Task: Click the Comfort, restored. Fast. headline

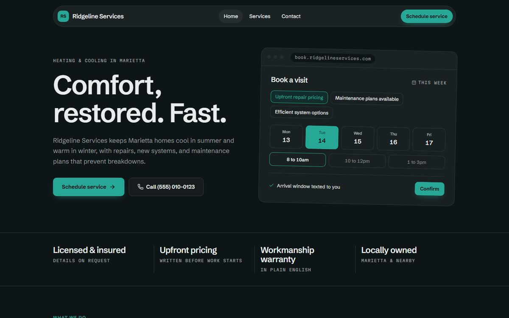Action: point(140,99)
